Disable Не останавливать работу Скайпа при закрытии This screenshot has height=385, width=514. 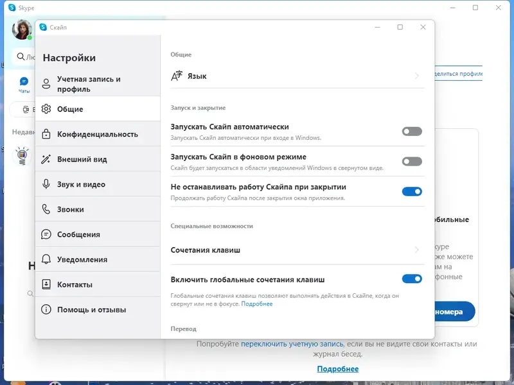[412, 191]
